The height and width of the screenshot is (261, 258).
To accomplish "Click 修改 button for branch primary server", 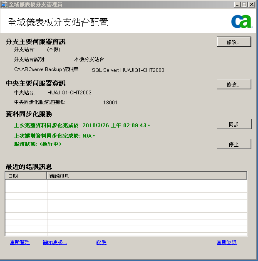I will click(234, 42).
